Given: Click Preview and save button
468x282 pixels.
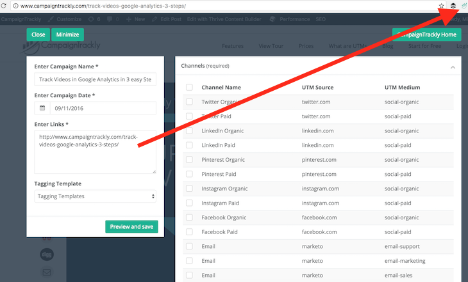Looking at the screenshot, I should pos(131,226).
